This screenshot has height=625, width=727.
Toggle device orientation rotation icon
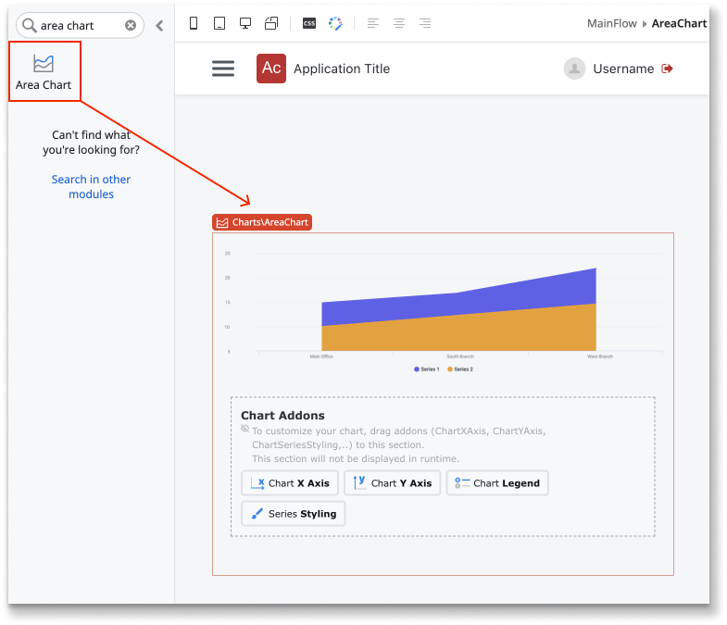point(271,23)
